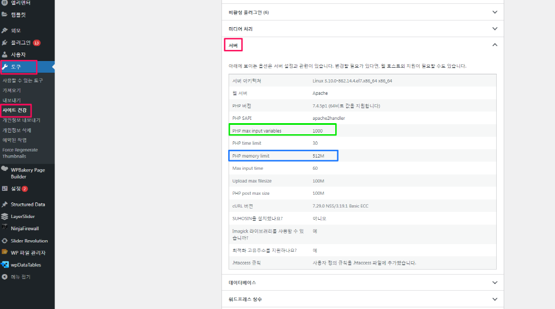Click the NinjaFirewall icon
Screen dimensions: 555x309
(x=4, y=227)
